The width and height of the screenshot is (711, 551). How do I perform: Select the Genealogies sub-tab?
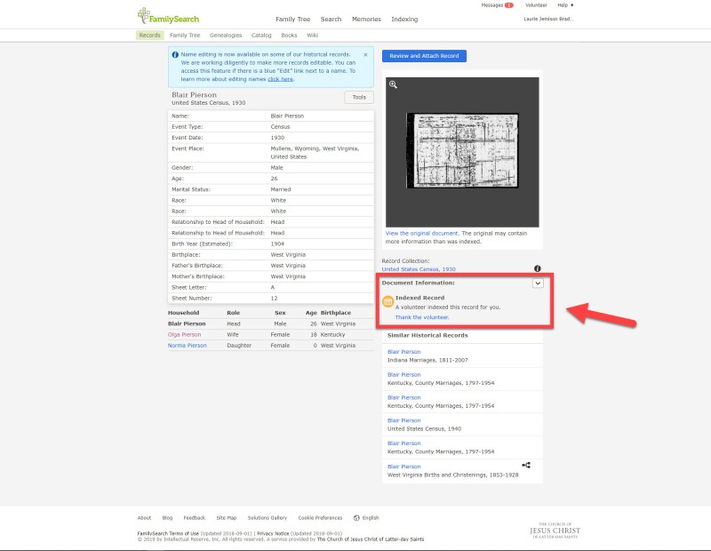pos(226,36)
